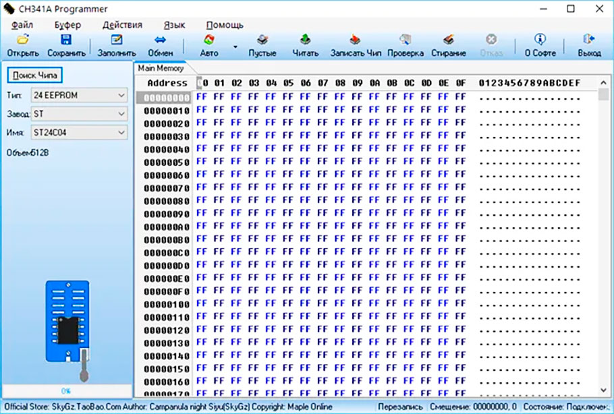Select address row 000000A0

point(167,227)
